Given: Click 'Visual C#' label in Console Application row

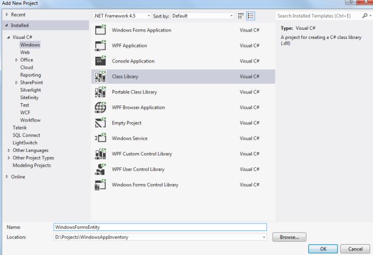Looking at the screenshot, I should pos(250,61).
